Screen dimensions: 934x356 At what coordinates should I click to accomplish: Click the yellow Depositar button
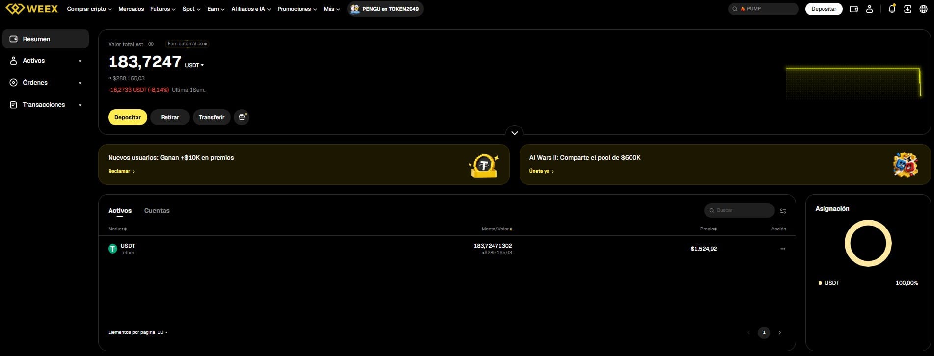[x=128, y=117]
